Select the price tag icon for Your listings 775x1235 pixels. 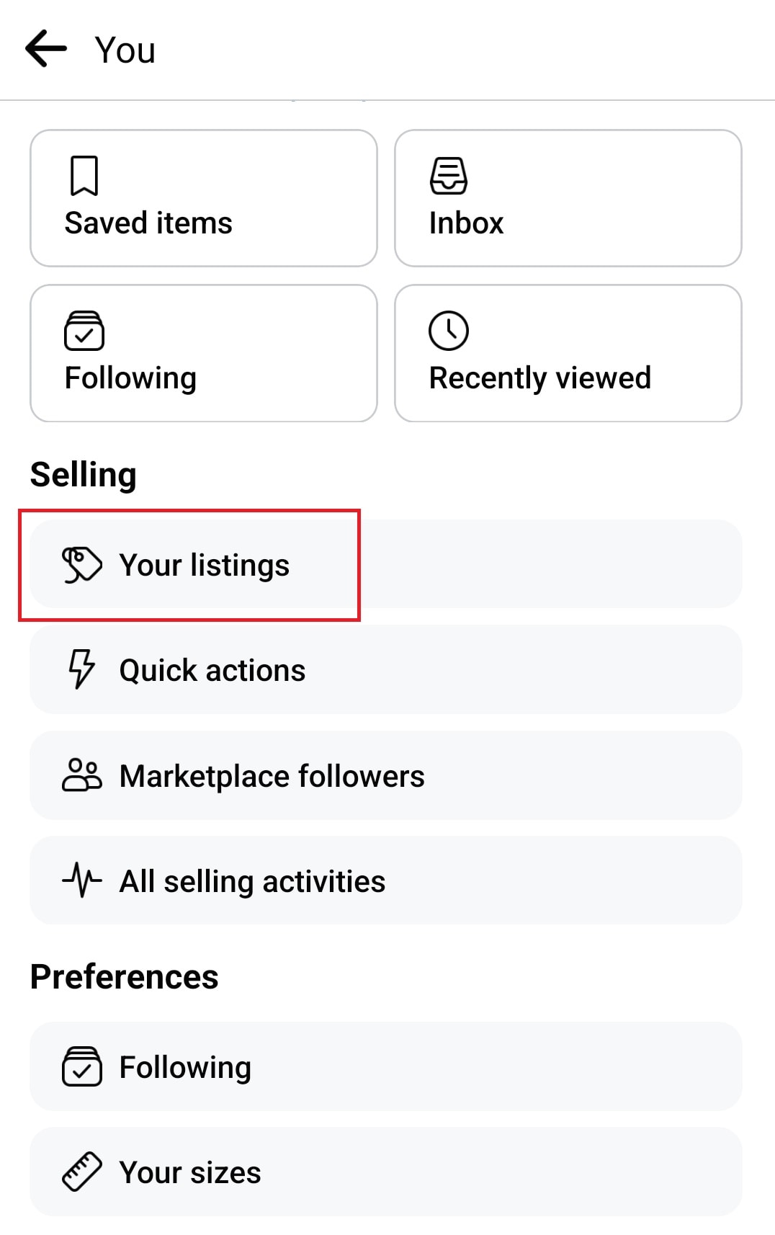point(81,564)
